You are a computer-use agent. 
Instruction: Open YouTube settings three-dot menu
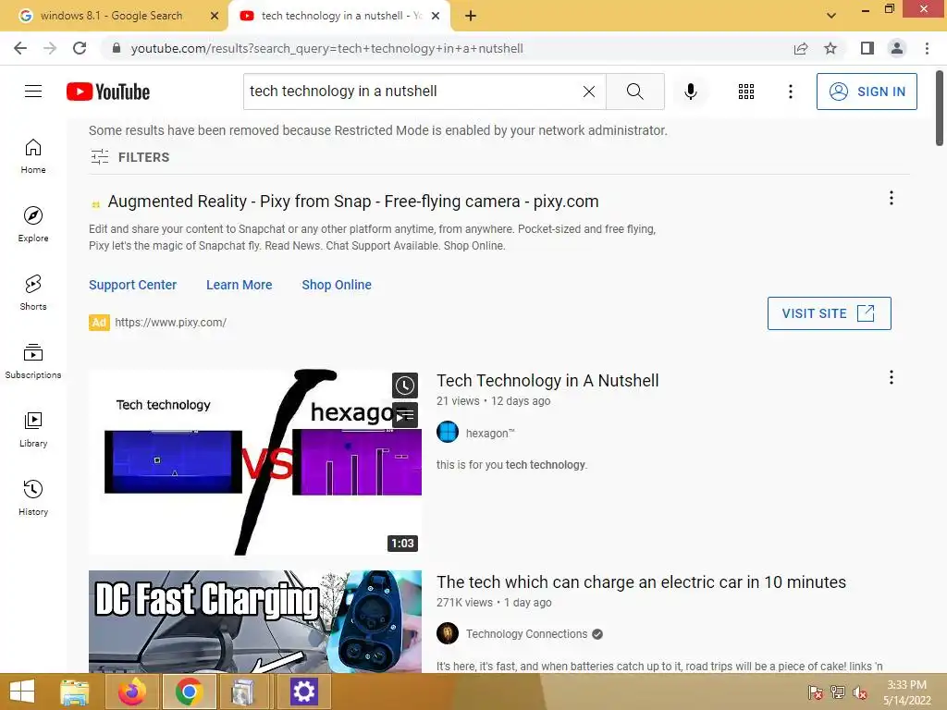tap(790, 92)
